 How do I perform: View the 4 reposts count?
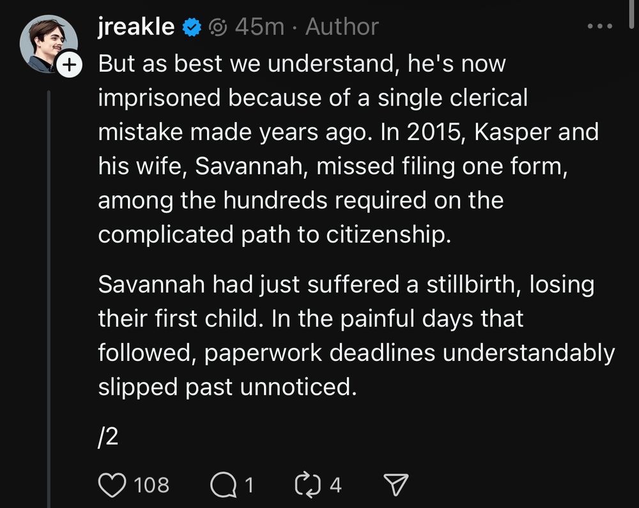coord(335,485)
